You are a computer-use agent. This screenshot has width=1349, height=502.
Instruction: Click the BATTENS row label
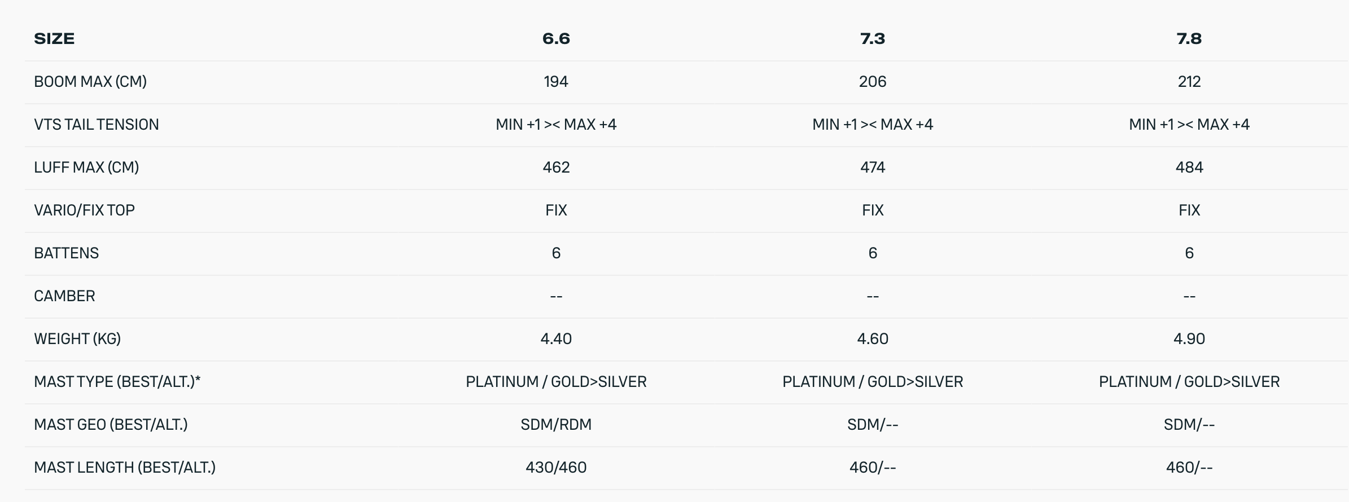coord(66,253)
